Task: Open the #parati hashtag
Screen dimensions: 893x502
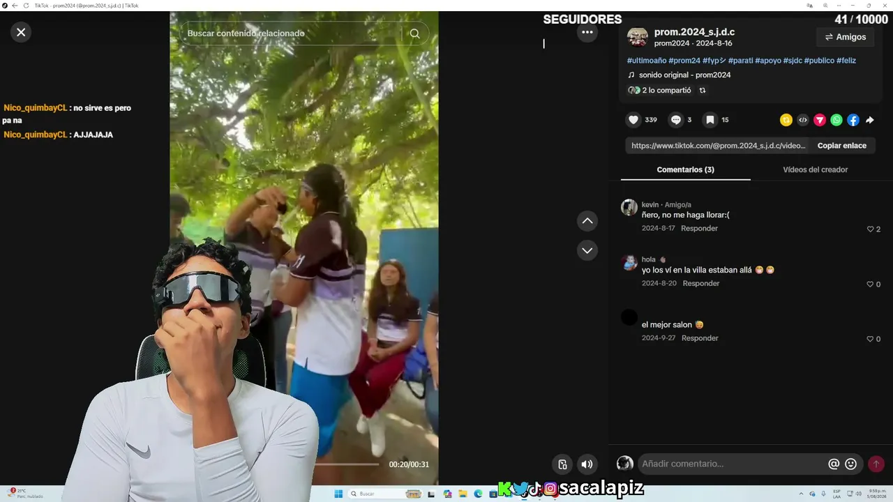Action: tap(740, 61)
